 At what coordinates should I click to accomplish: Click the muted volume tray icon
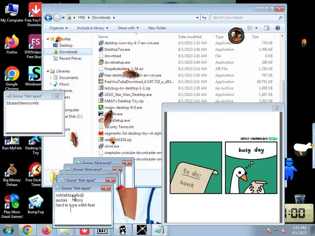(284, 230)
